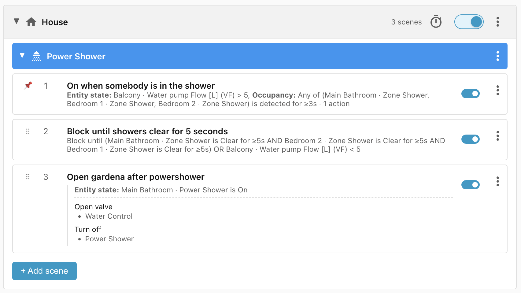Open more options for scene 3
This screenshot has width=521, height=293.
coord(498,181)
